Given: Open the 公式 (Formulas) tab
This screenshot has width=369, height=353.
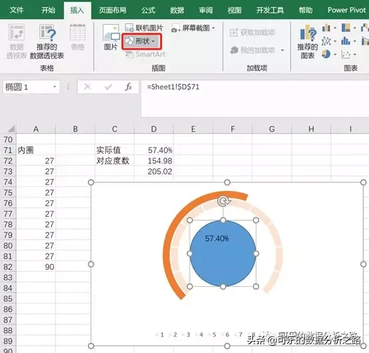Looking at the screenshot, I should [x=149, y=10].
